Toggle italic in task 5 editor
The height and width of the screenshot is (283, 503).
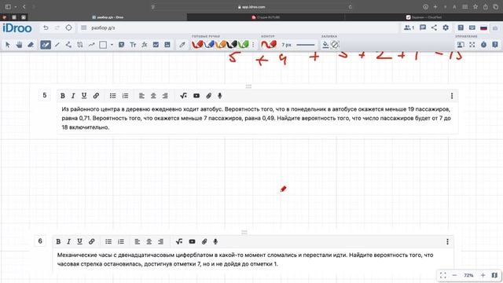[x=73, y=96]
